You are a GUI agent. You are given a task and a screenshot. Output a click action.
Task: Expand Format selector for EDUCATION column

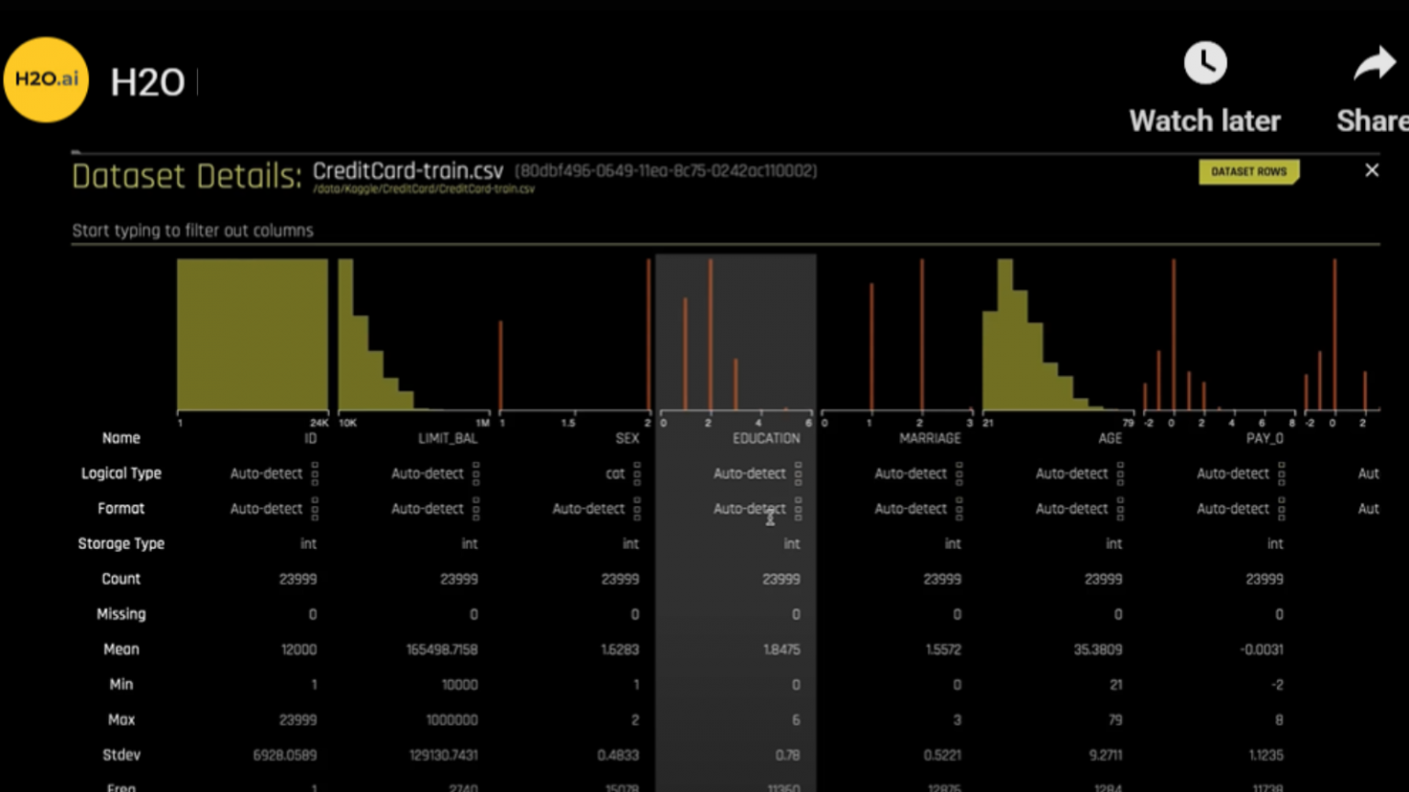click(798, 509)
